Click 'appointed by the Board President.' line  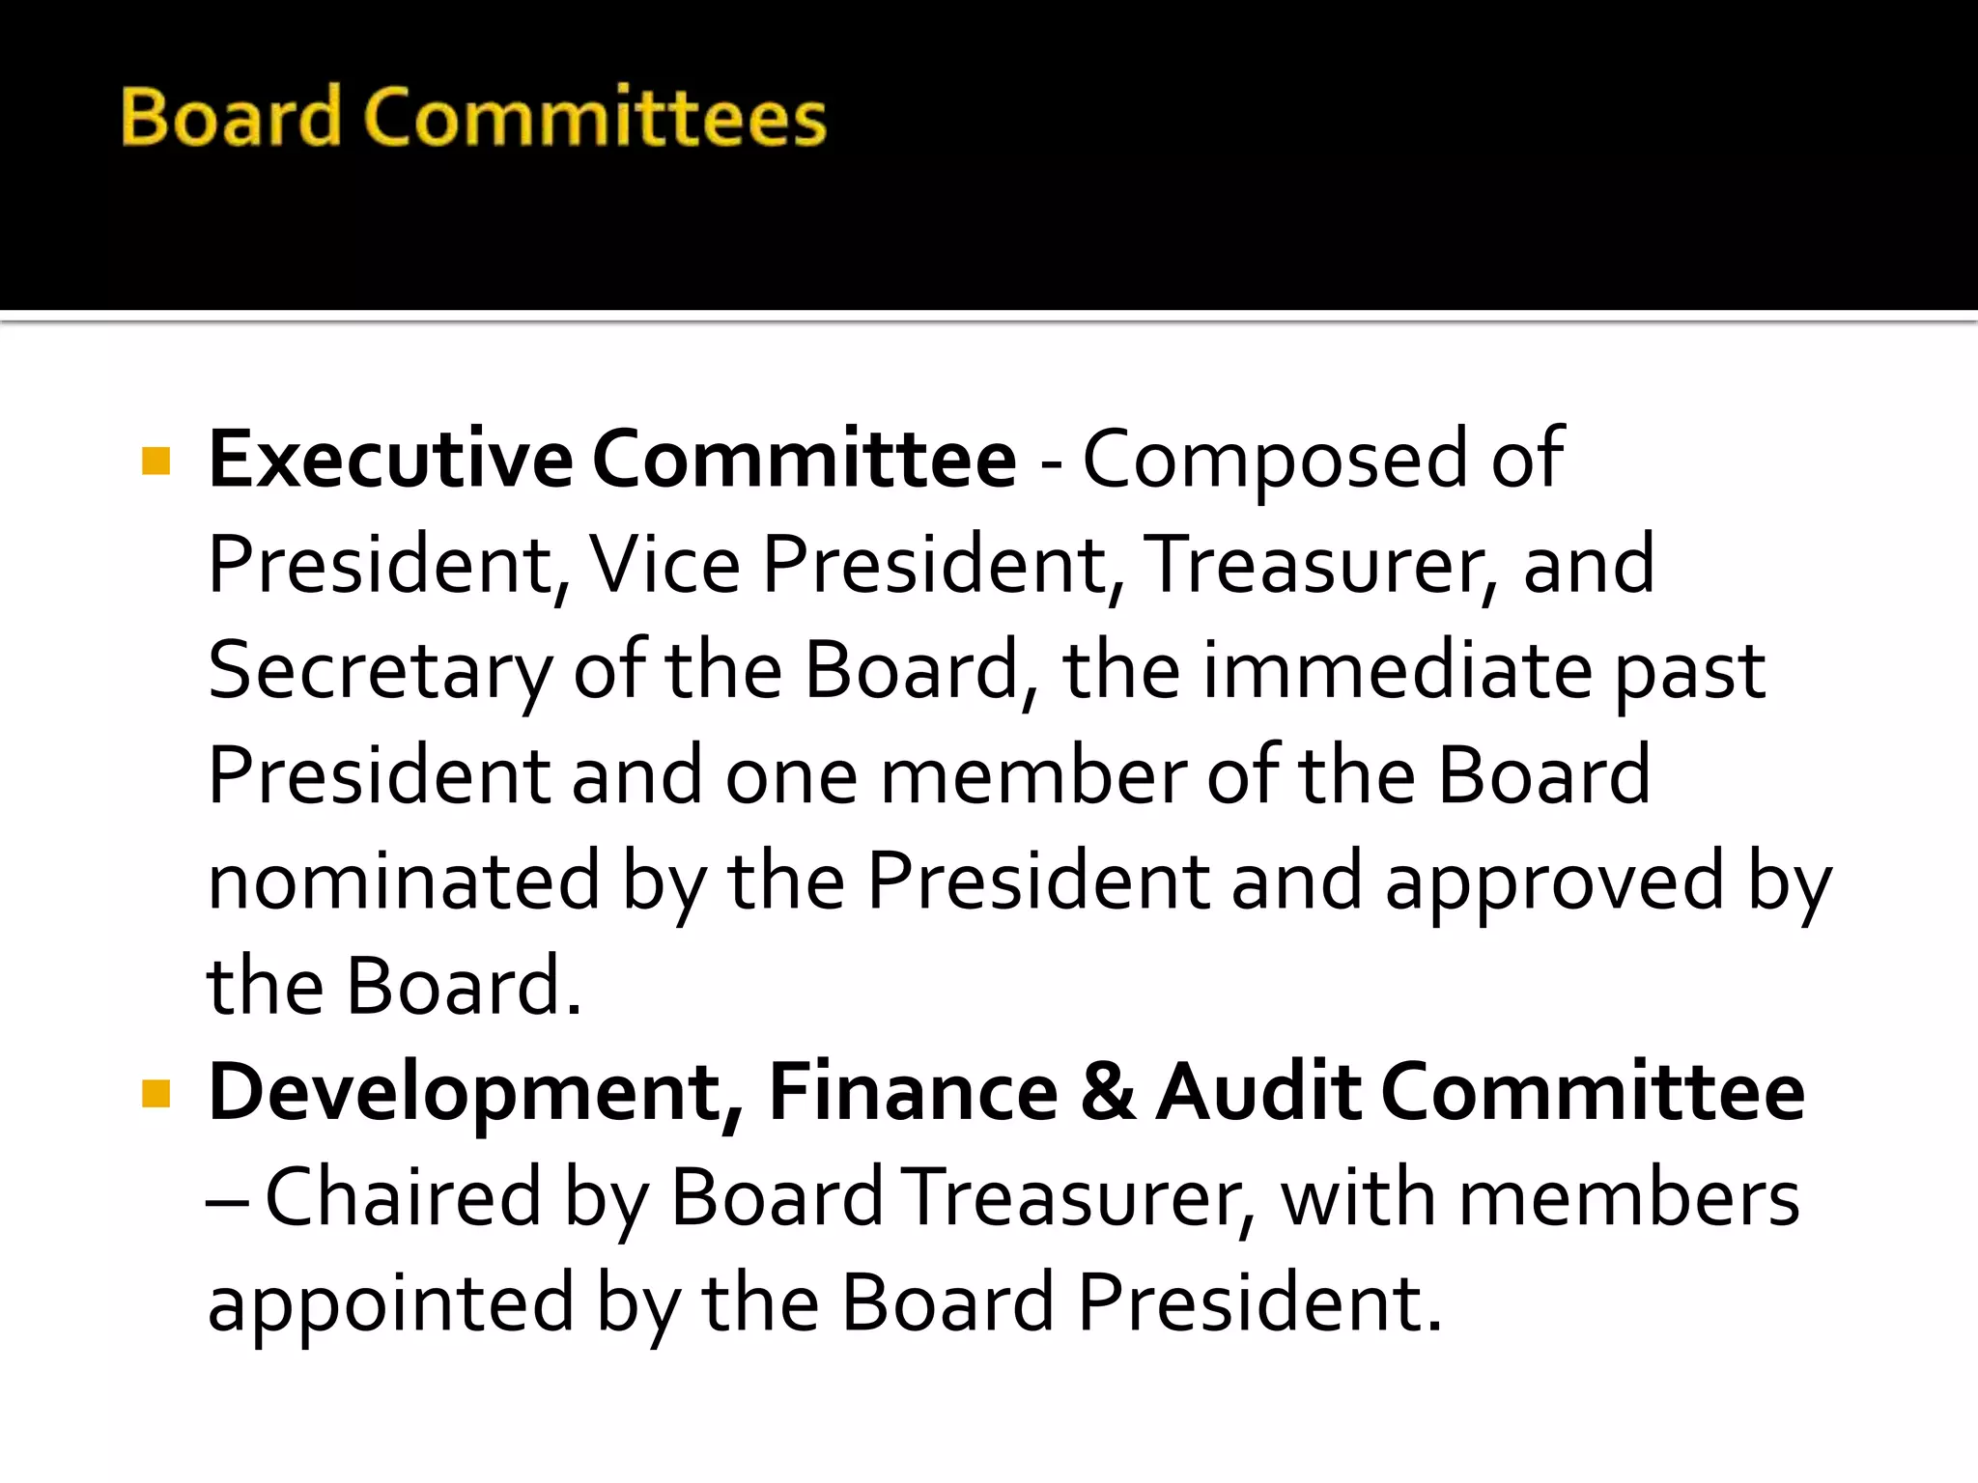pos(825,1304)
